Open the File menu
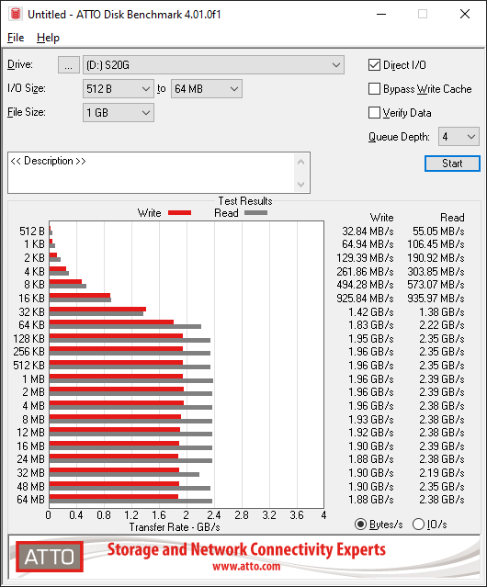 coord(16,38)
